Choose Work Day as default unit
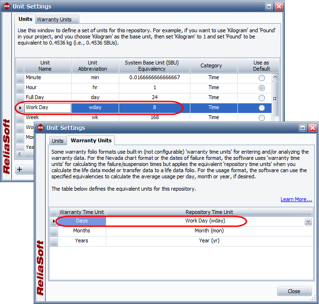This screenshot has width=319, height=304. [x=261, y=108]
